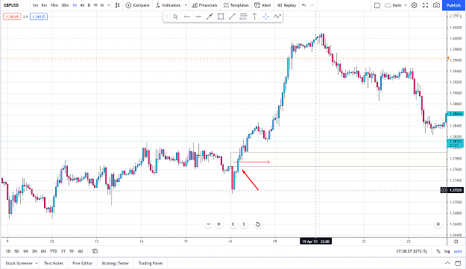The height and width of the screenshot is (269, 466).
Task: Set date range to 3M
Action: click(34, 251)
